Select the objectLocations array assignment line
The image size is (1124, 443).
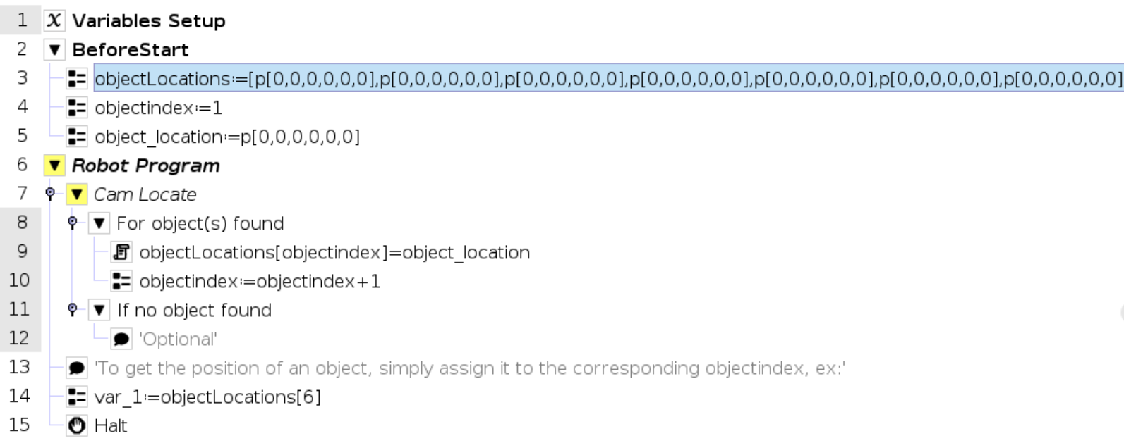coord(607,79)
